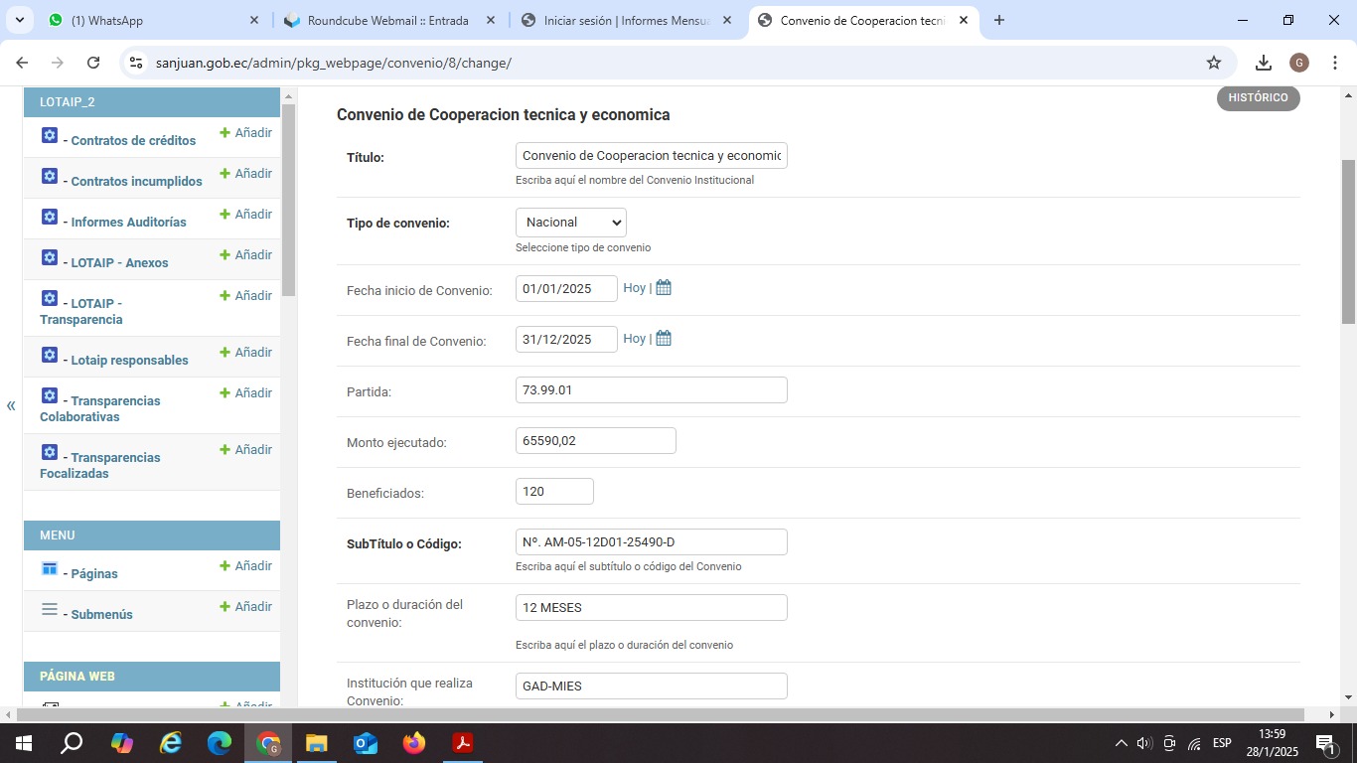The width and height of the screenshot is (1357, 763).
Task: Click the Submenús list icon in the sidebar
Action: click(50, 609)
